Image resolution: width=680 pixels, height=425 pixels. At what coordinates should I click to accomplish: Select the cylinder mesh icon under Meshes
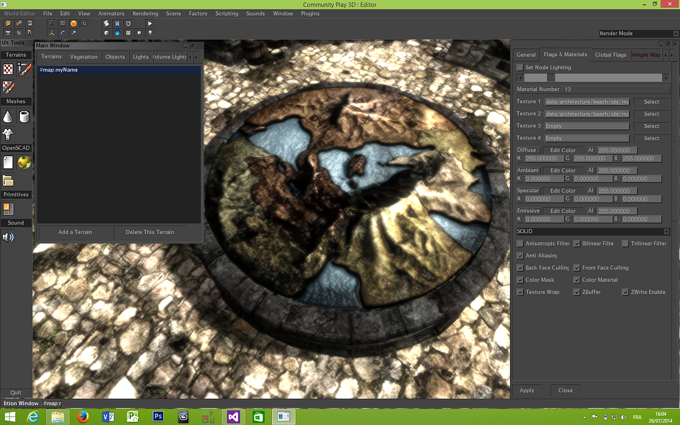point(23,116)
